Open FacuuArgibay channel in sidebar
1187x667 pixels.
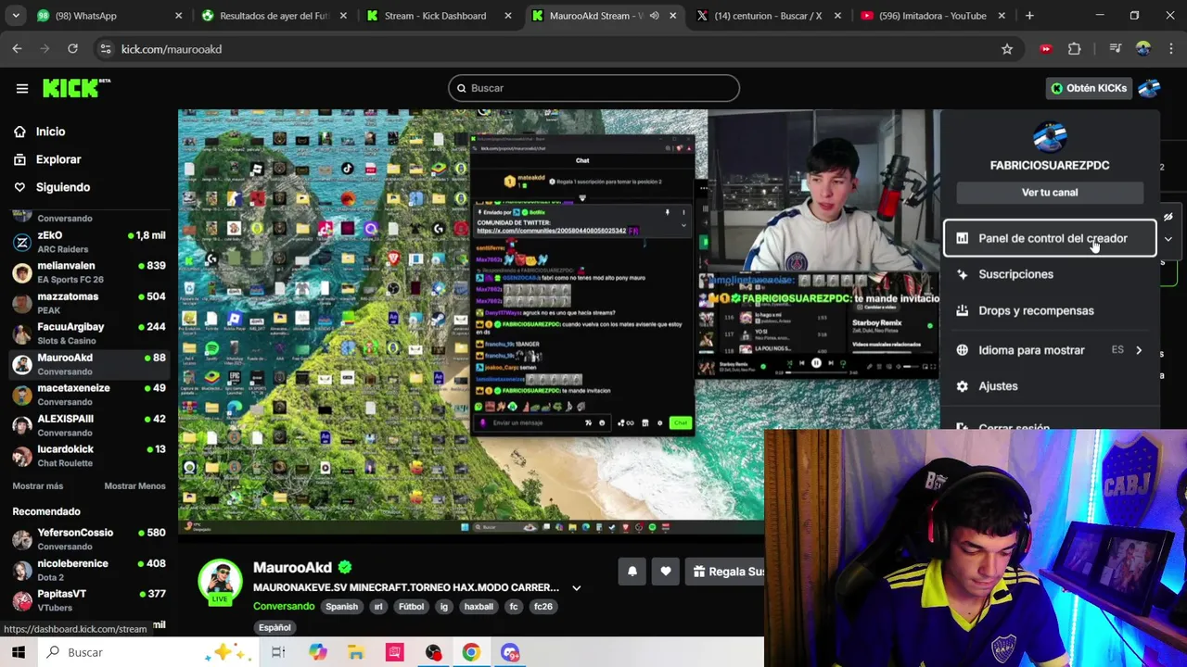[x=89, y=333]
